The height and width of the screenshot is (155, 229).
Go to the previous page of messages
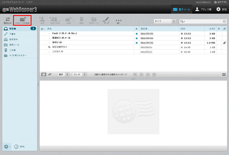tap(141, 74)
